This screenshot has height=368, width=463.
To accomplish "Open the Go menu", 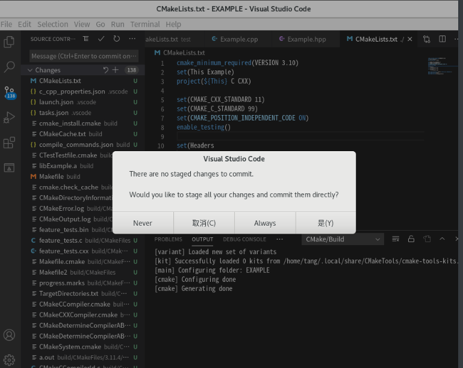I will pos(101,24).
